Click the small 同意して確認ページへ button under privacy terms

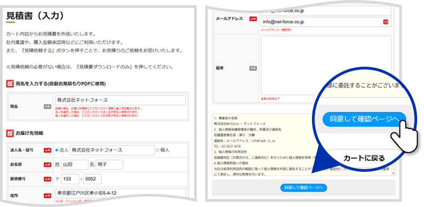[x=304, y=188]
